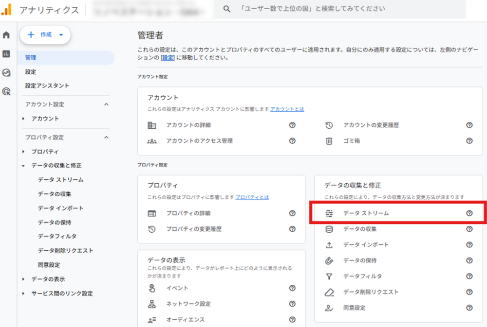Click the ゴミ箱 trash can icon
The height and width of the screenshot is (327, 487).
pos(329,141)
